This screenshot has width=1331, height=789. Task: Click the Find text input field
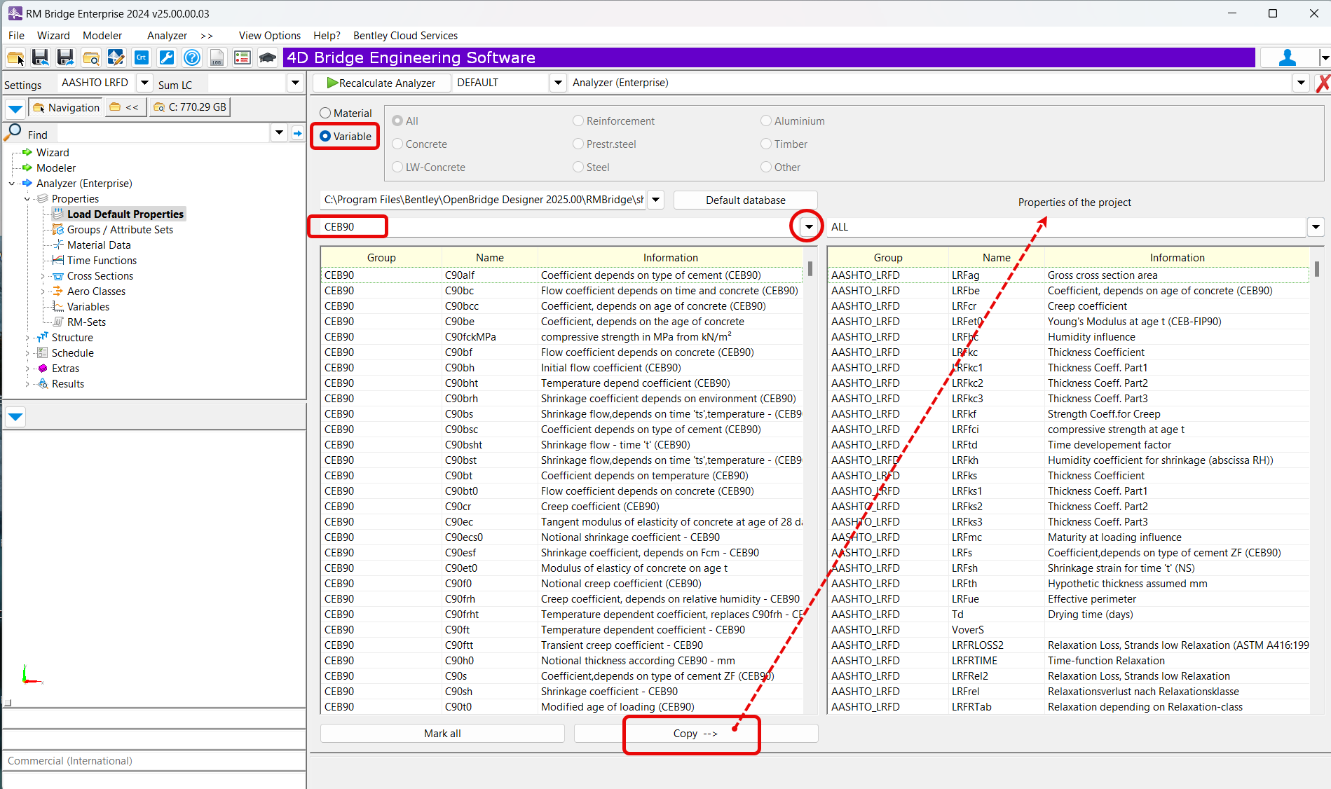pyautogui.click(x=163, y=133)
